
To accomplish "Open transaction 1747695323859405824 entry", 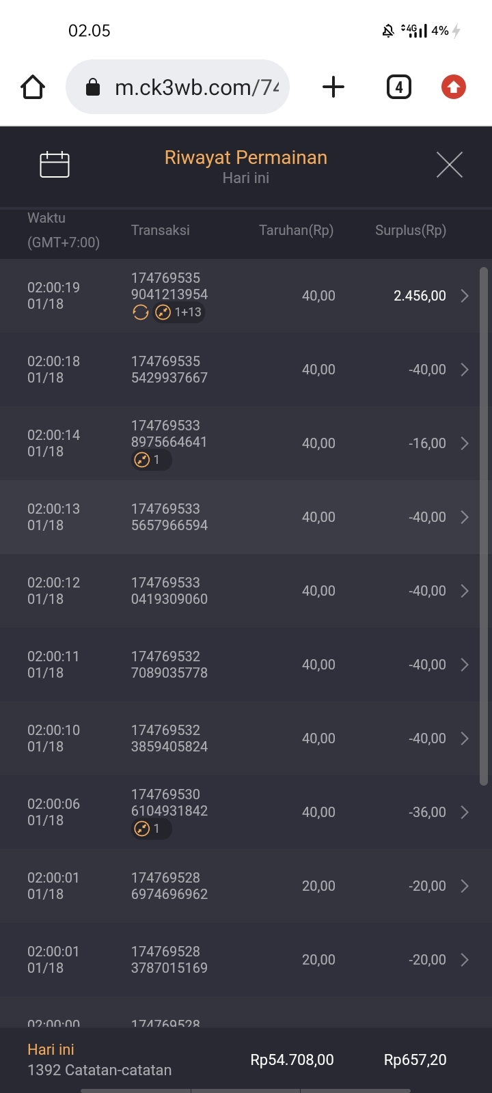I will click(169, 738).
